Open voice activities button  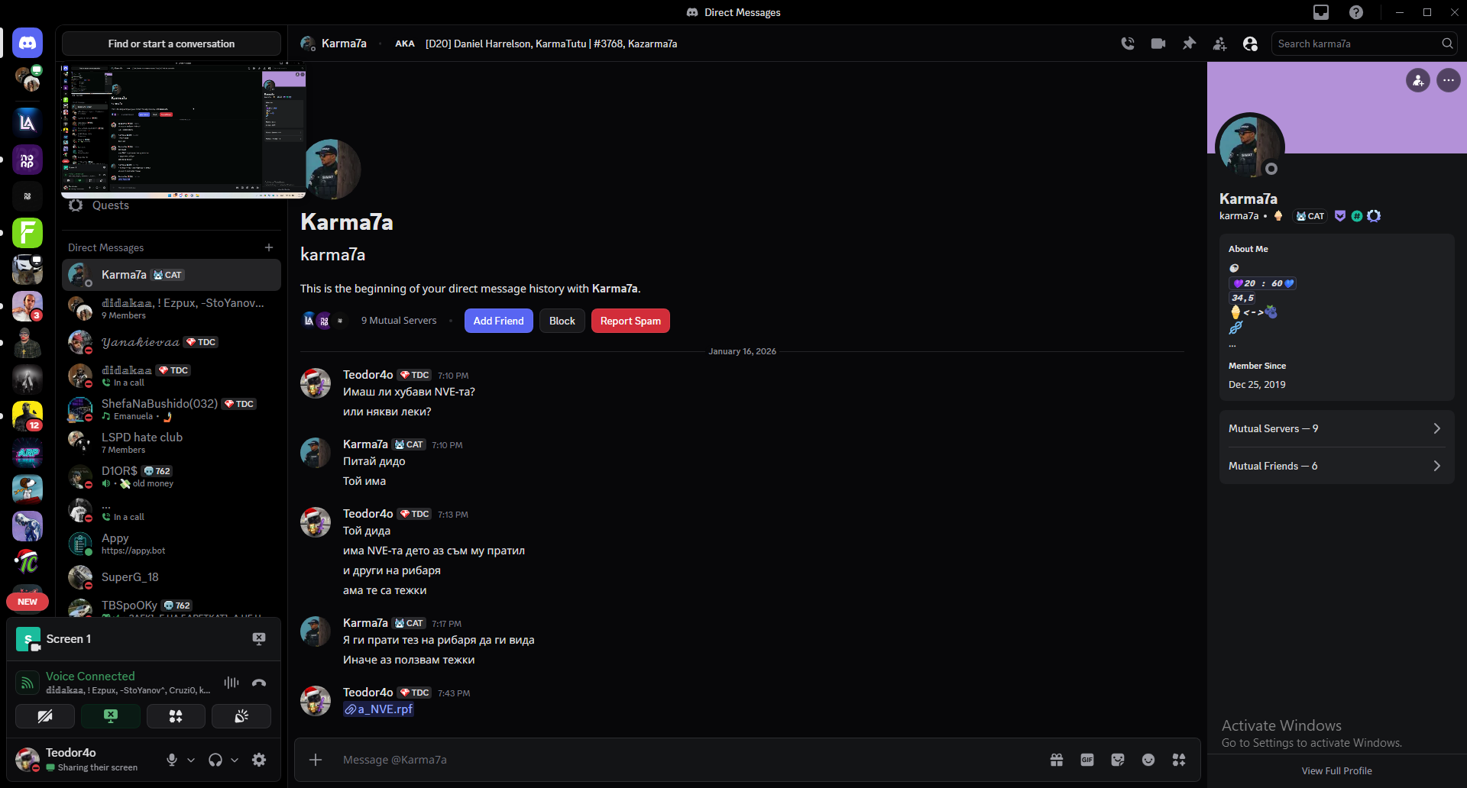click(176, 716)
